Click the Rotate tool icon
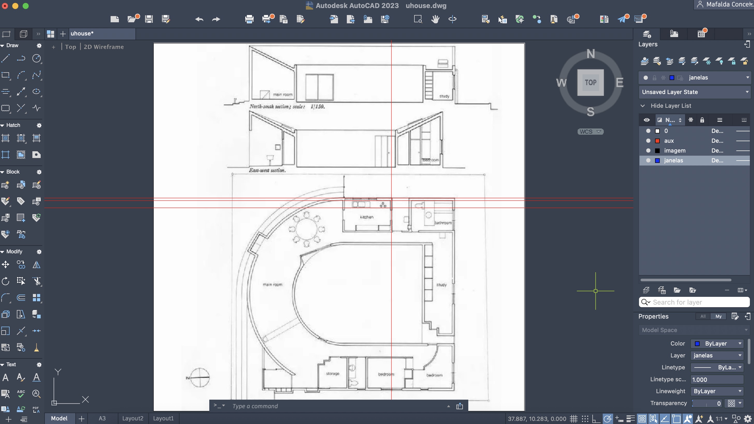 coord(5,281)
